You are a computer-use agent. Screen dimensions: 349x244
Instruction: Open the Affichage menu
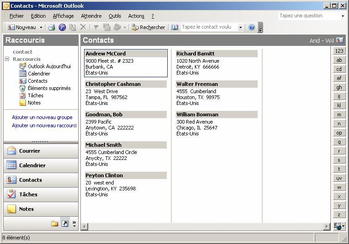click(x=63, y=16)
